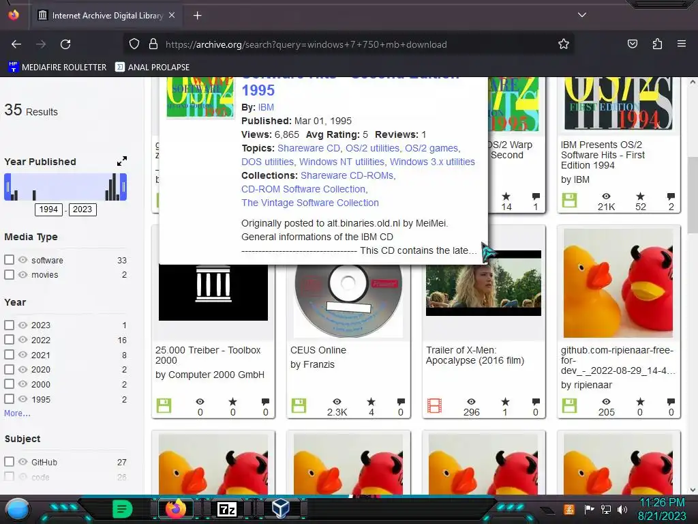Open 7-Zip from the taskbar
The height and width of the screenshot is (524, 698).
pyautogui.click(x=226, y=509)
